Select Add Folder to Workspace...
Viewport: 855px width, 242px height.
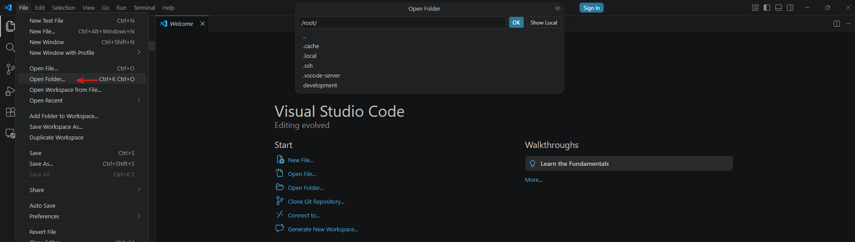click(82, 116)
